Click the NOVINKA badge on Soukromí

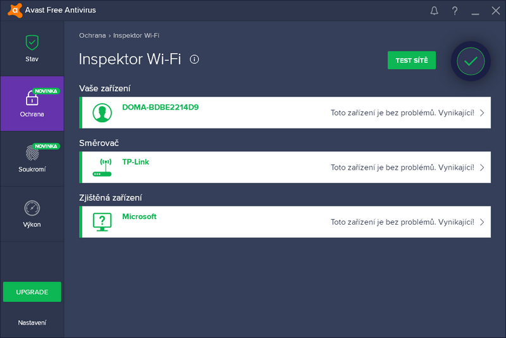coord(46,146)
